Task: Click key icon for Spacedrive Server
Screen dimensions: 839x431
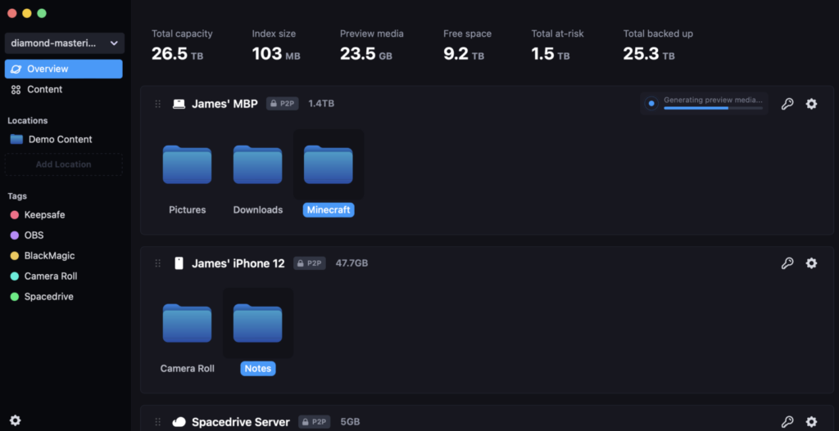Action: [787, 422]
